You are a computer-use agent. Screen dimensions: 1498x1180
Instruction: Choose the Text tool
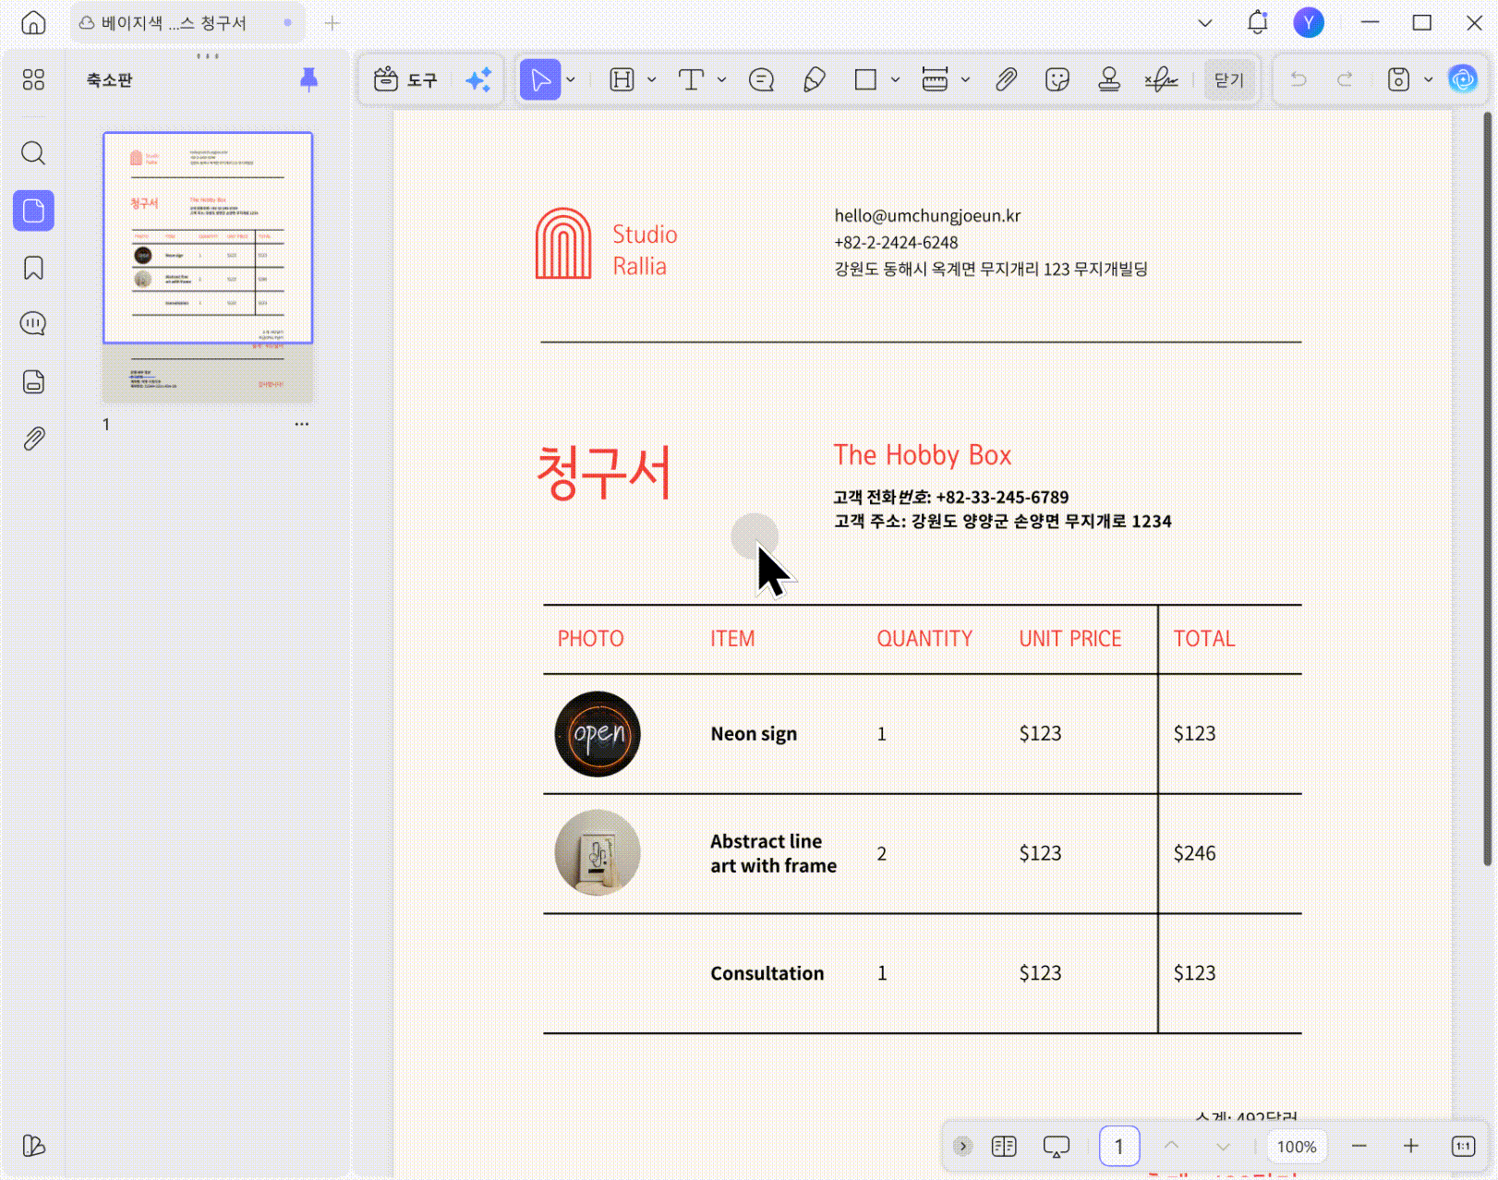(x=691, y=79)
